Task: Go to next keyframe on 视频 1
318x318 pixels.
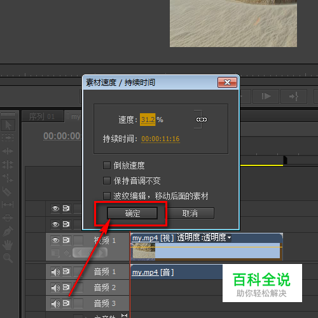Action: click(x=101, y=252)
